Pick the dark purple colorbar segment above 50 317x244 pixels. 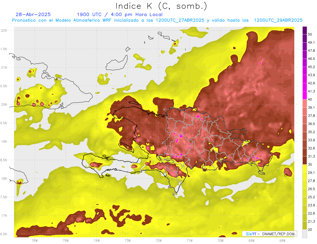click(305, 30)
